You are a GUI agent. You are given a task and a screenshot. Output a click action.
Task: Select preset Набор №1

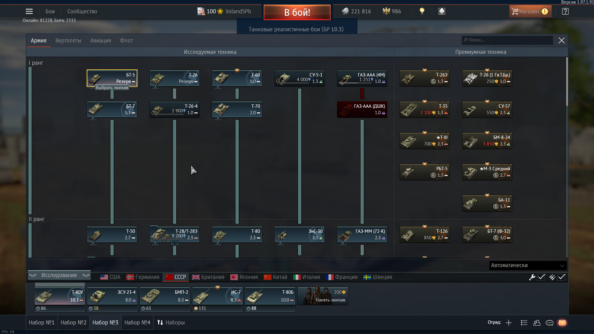click(x=42, y=323)
